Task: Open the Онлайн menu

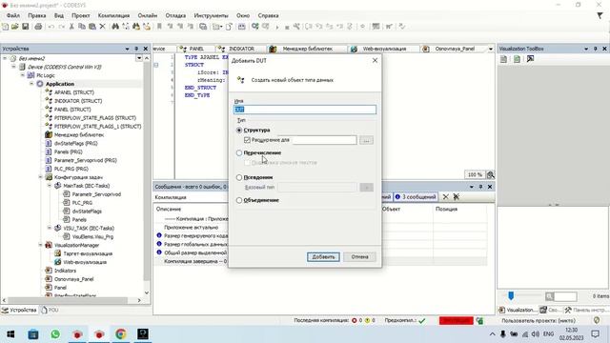Action: coord(148,15)
